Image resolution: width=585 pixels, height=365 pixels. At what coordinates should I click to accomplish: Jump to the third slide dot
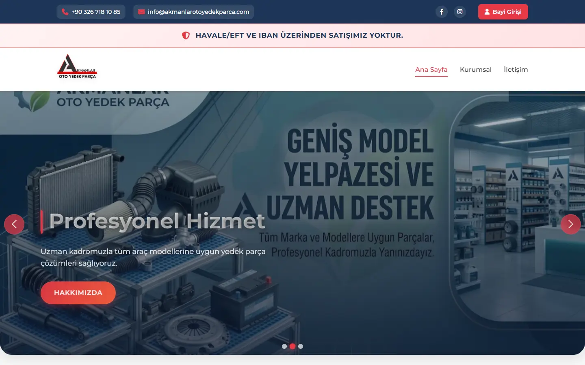(x=301, y=346)
